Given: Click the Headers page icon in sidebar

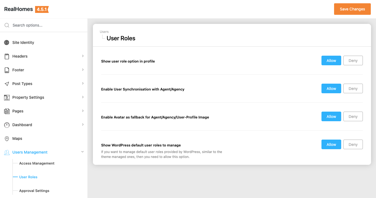Looking at the screenshot, I should [7, 56].
